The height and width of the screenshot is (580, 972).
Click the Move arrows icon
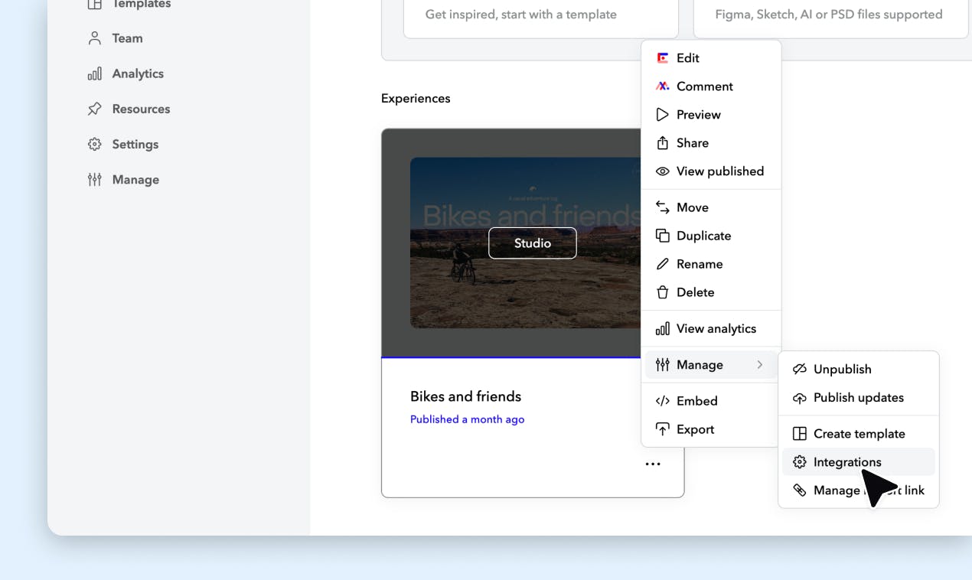[663, 207]
